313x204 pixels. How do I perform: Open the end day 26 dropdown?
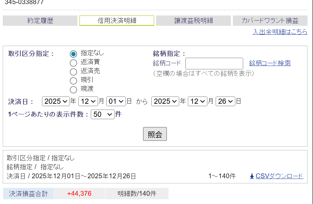226,101
